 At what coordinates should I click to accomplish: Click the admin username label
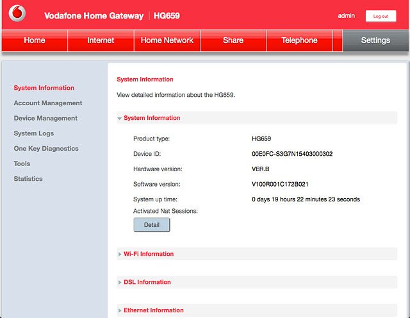pos(346,15)
